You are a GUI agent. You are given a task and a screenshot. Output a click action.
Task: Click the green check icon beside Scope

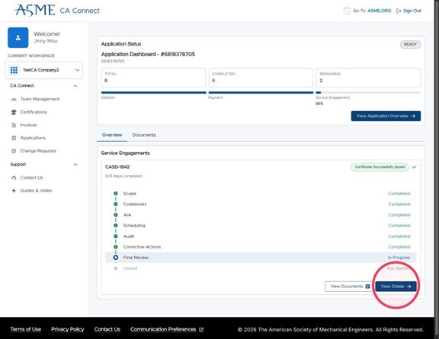tap(116, 193)
